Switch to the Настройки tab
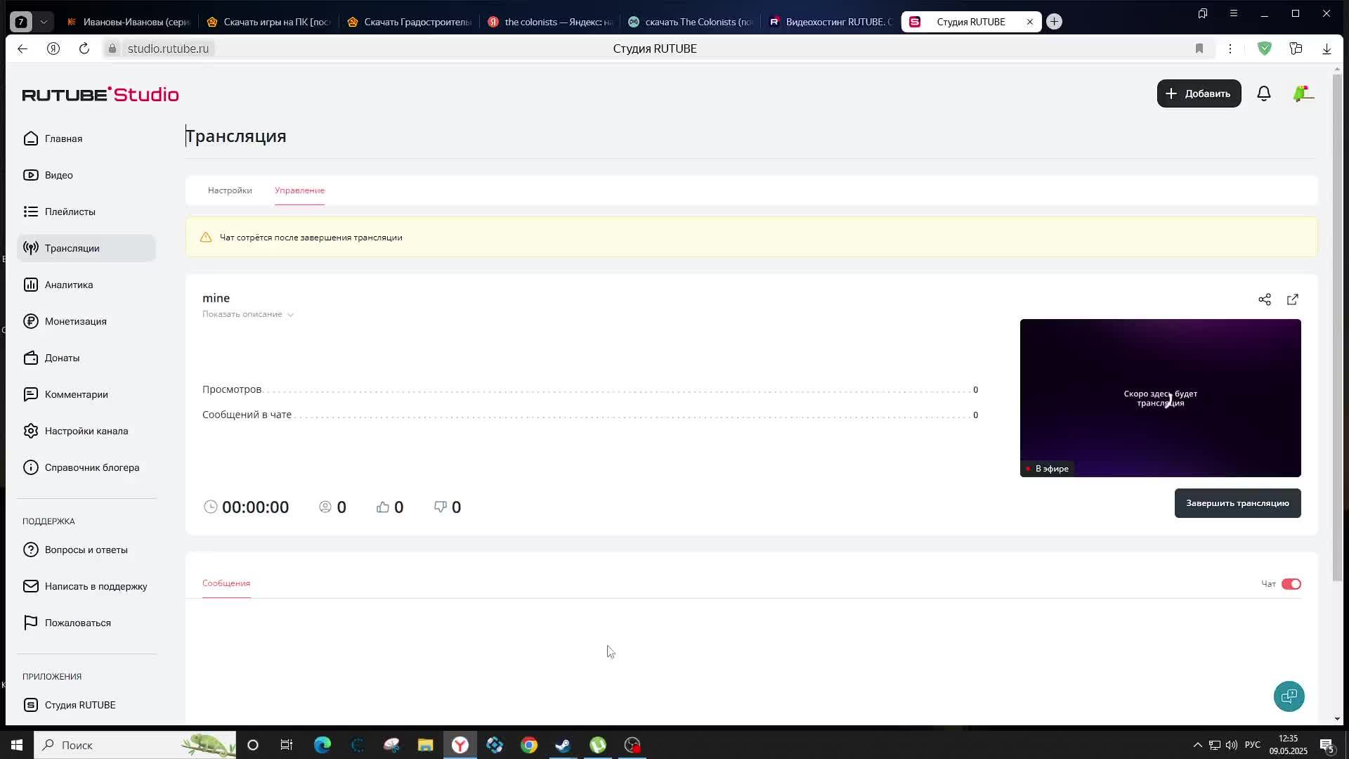 [230, 190]
